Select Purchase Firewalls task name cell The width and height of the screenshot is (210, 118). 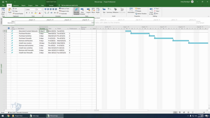tap(28, 38)
